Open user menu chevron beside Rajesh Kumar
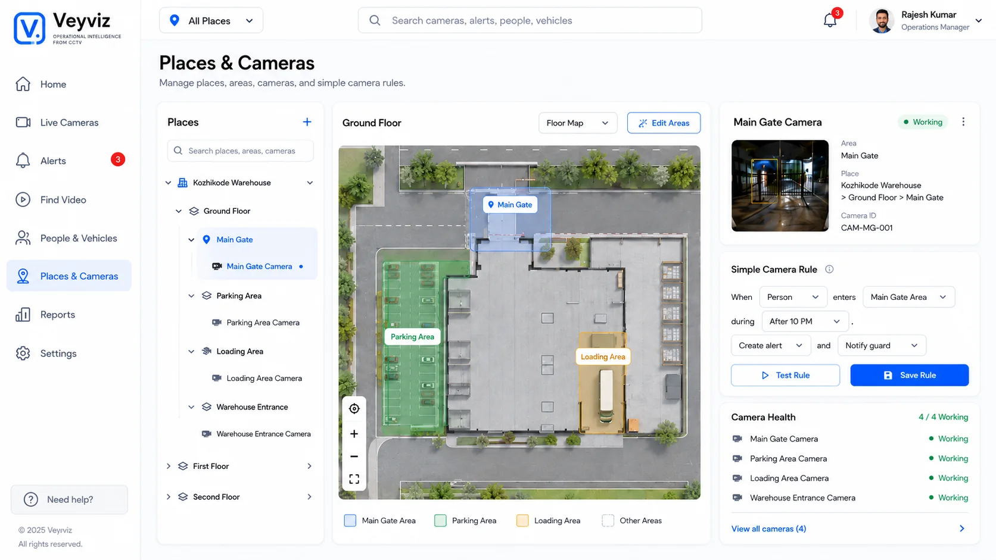 [x=978, y=21]
